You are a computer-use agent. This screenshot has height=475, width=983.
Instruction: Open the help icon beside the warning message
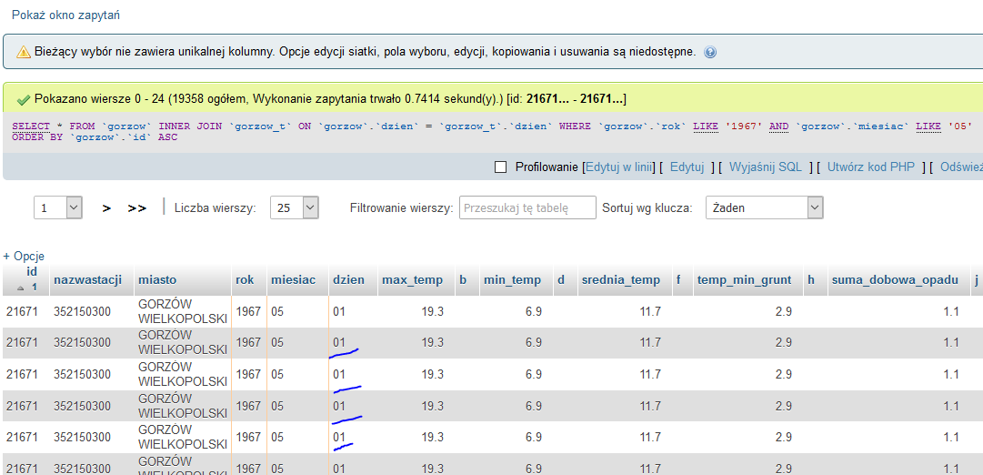709,52
